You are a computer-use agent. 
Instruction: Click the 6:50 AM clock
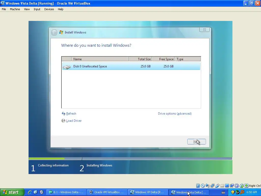click(x=252, y=192)
